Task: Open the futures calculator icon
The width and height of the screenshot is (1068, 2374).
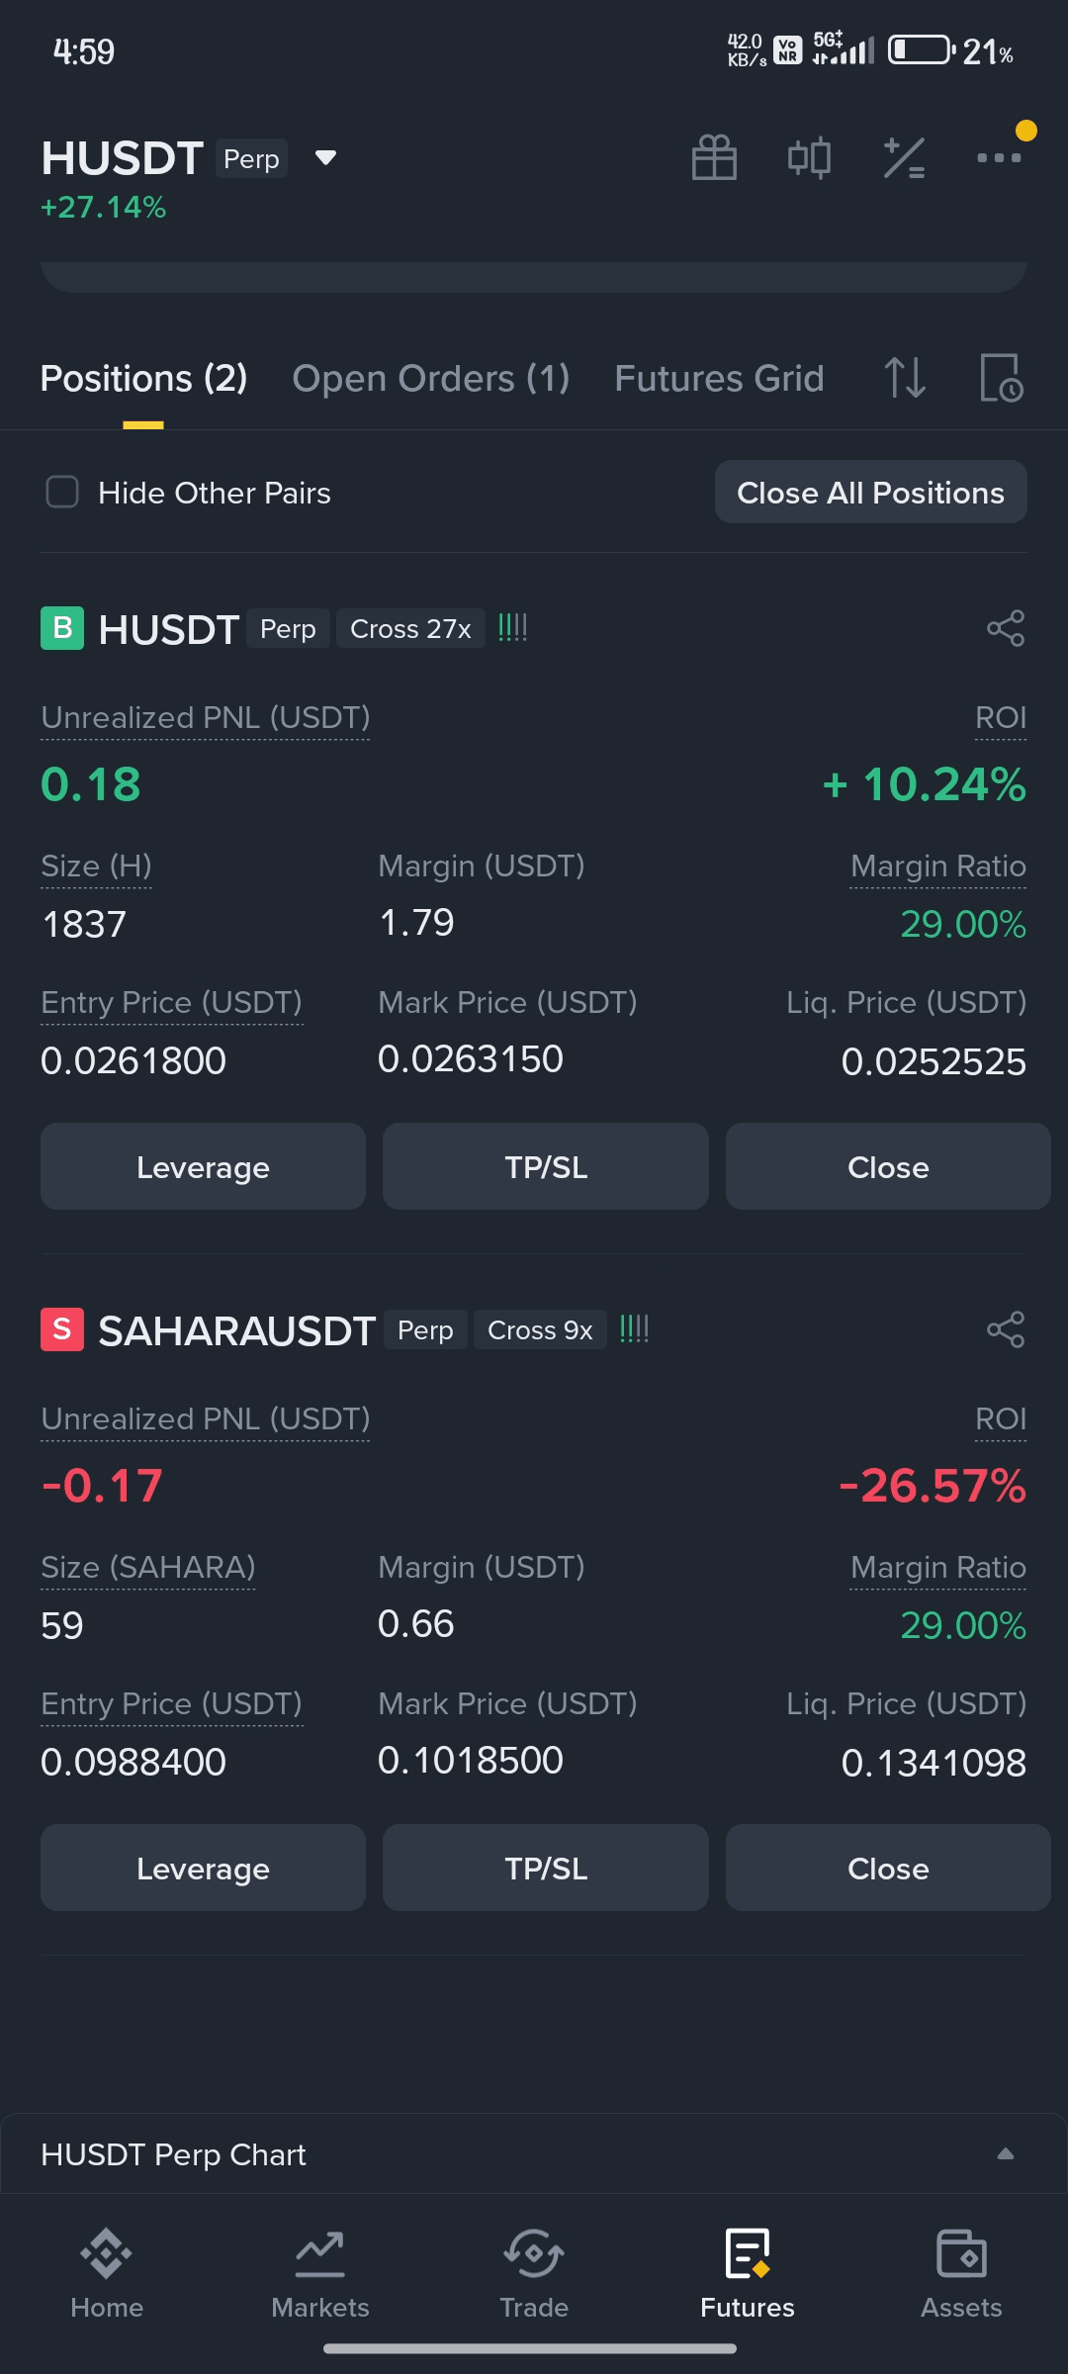Action: click(904, 157)
